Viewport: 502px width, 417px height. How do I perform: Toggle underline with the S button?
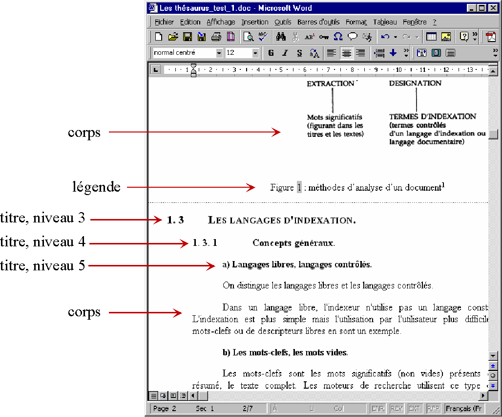click(x=300, y=53)
